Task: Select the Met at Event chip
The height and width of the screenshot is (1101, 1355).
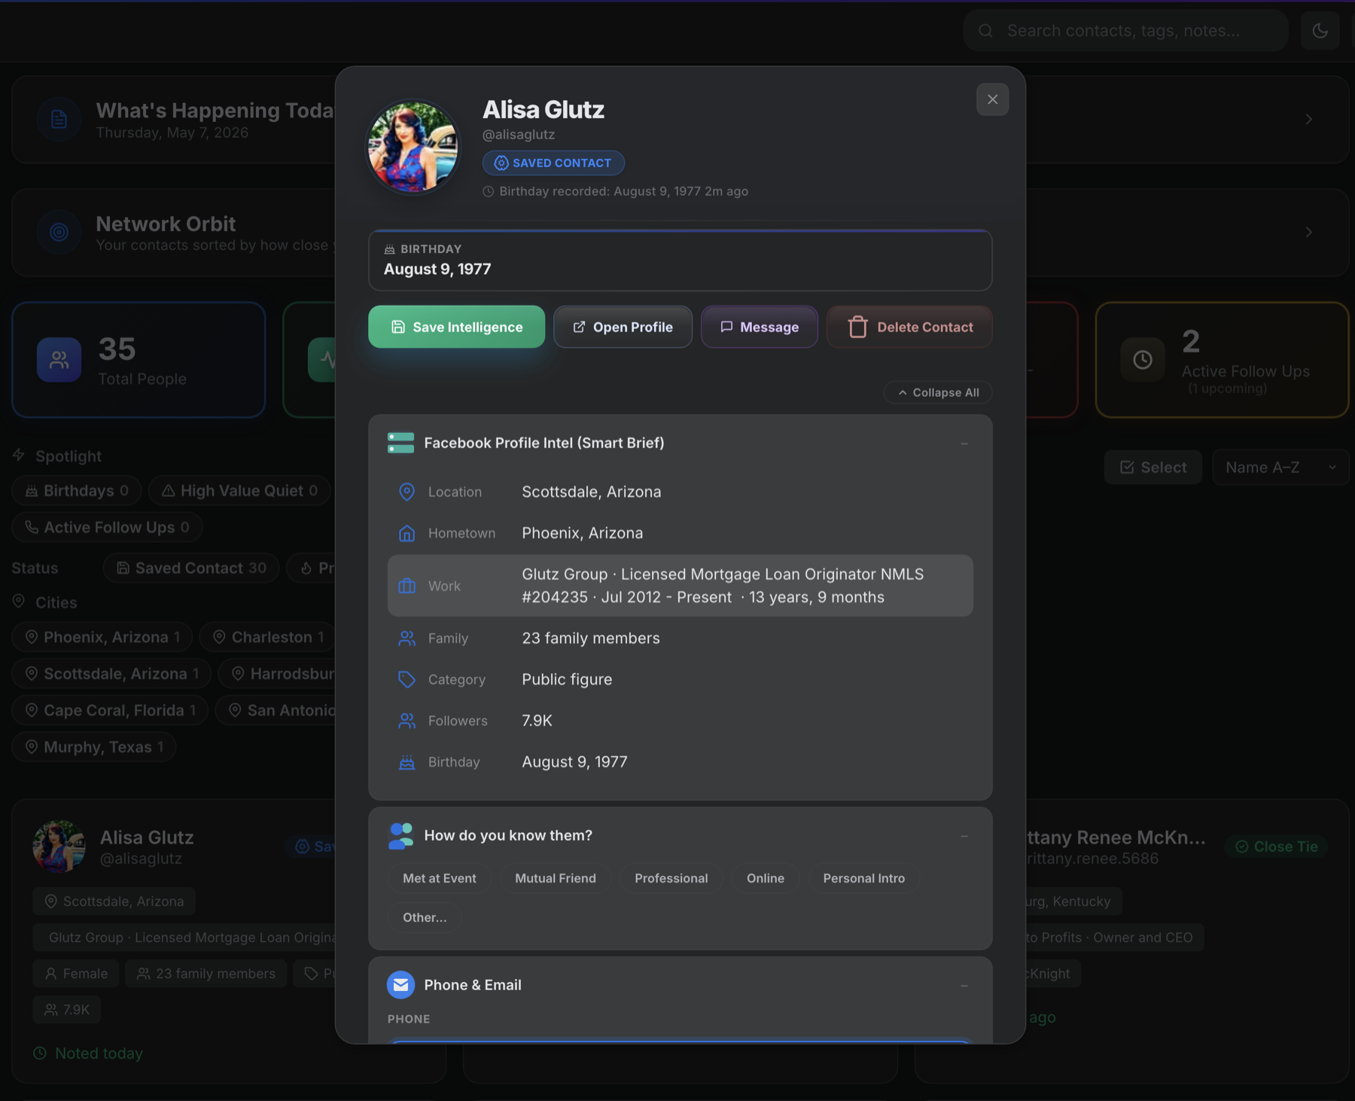Action: coord(439,878)
